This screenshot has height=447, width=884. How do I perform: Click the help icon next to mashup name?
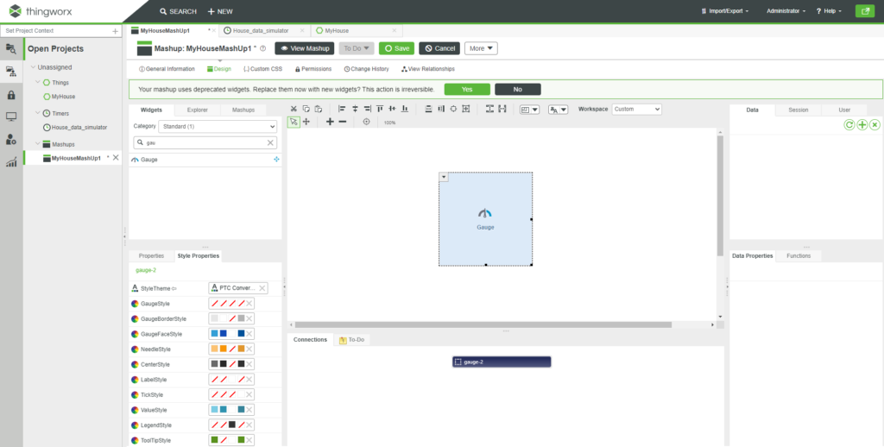[262, 48]
